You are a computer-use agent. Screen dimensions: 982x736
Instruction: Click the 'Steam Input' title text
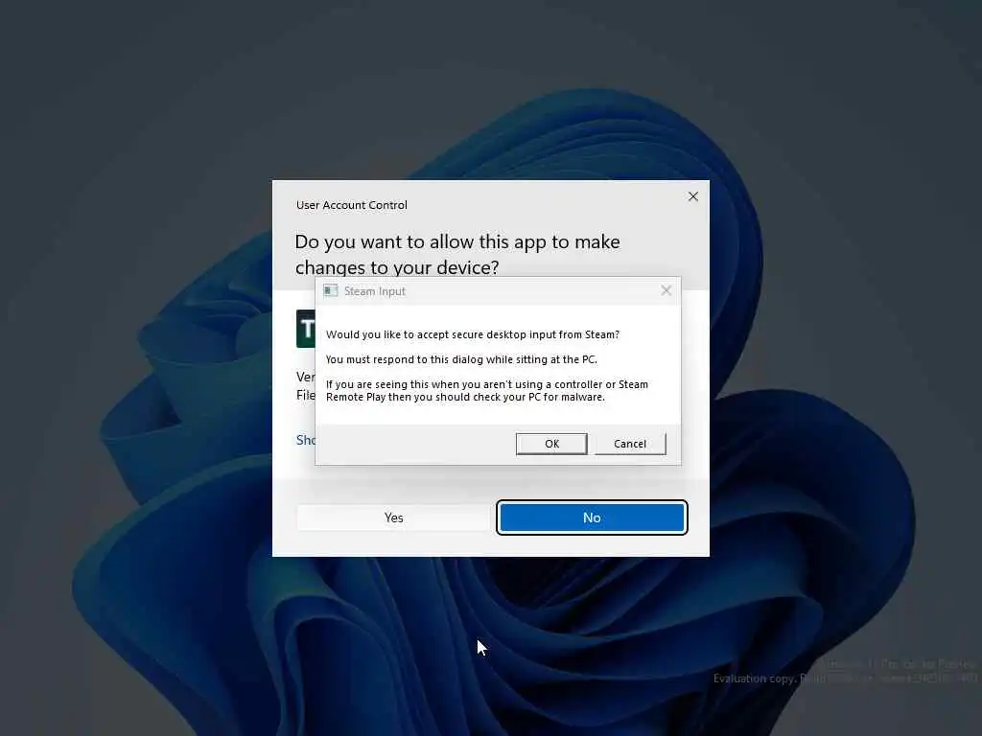point(375,291)
